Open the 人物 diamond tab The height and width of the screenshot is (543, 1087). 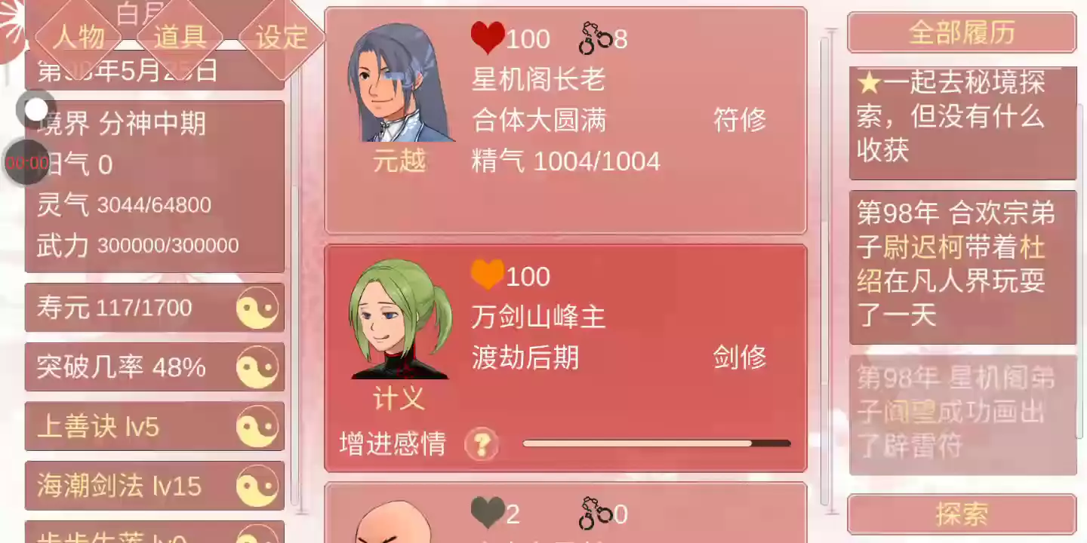pyautogui.click(x=79, y=36)
